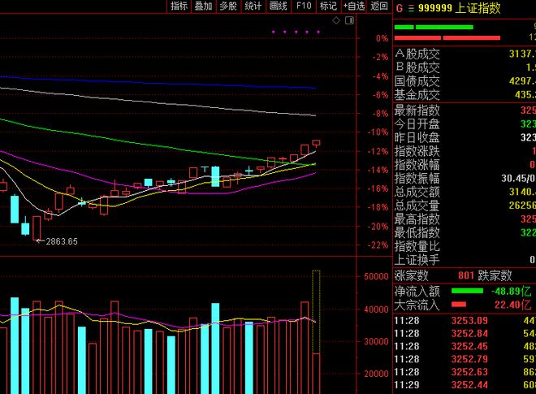Select the latest candlestick on chart

[x=316, y=143]
